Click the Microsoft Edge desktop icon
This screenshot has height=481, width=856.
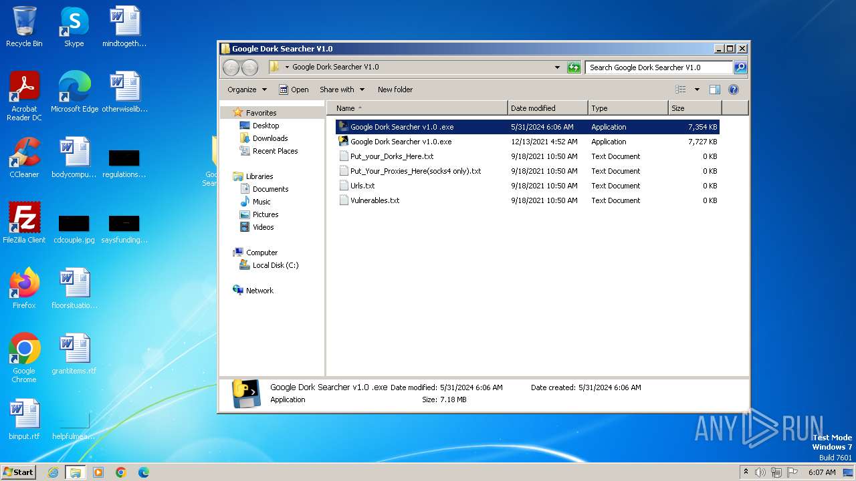tap(74, 92)
